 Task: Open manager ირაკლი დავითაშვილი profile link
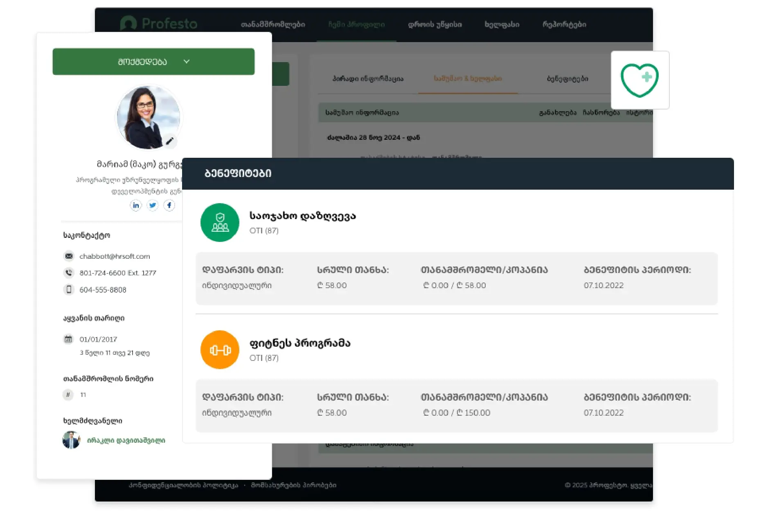126,441
